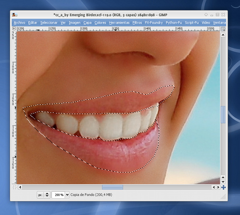Screen dimensions: 240x215
Task: Click the window title text
Action: [110, 15]
